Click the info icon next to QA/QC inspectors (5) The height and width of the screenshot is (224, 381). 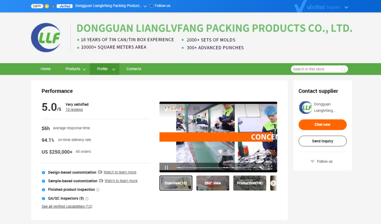pos(87,199)
